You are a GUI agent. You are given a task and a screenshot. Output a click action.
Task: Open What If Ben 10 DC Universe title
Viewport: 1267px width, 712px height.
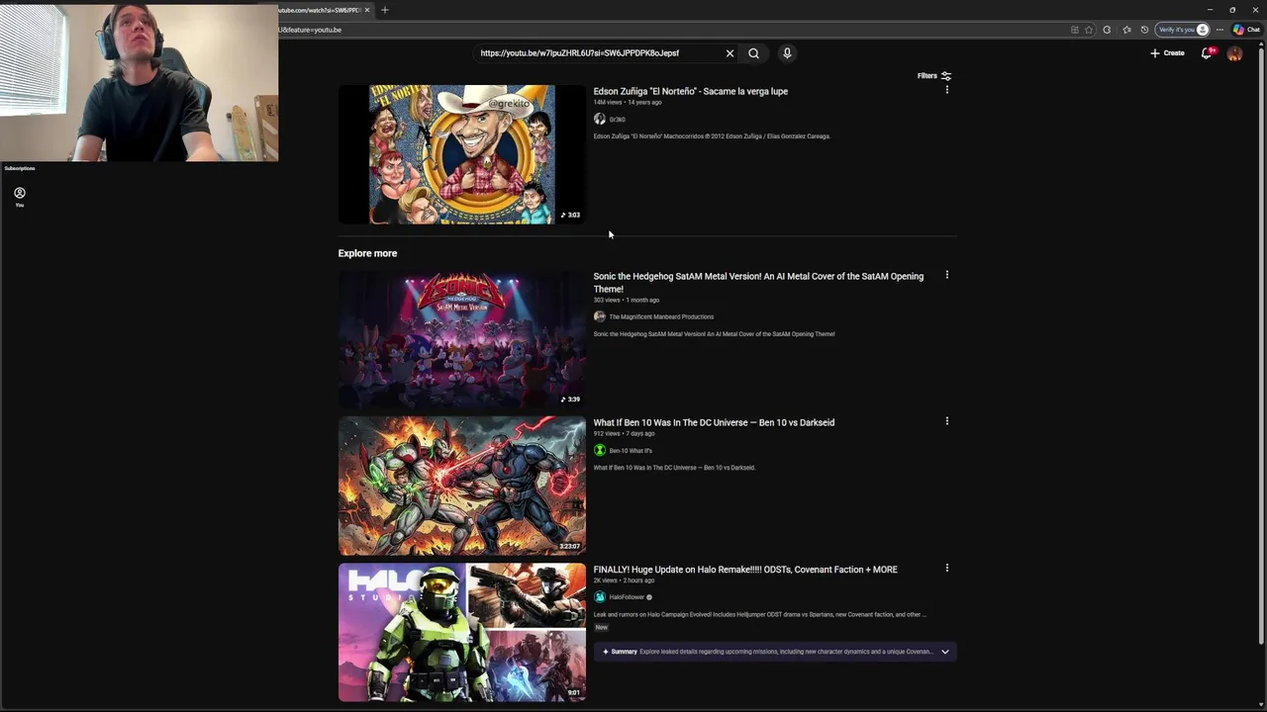714,422
